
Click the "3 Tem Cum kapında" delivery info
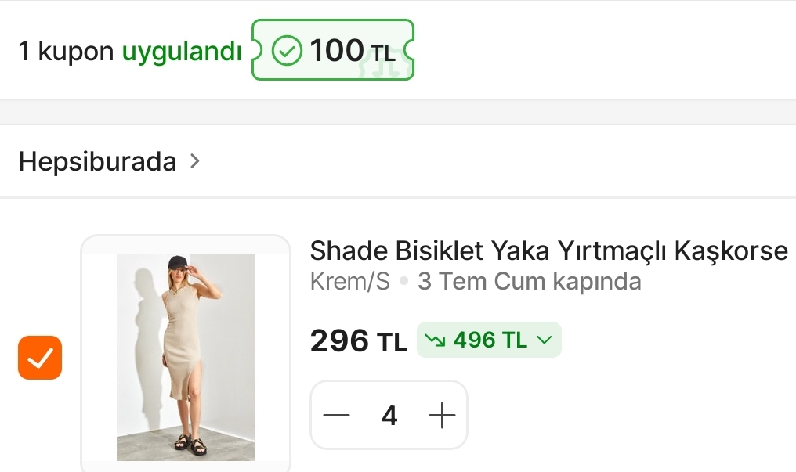(x=530, y=281)
